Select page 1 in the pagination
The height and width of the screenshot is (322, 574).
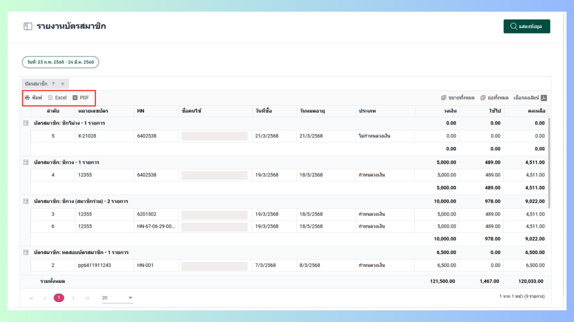click(59, 298)
